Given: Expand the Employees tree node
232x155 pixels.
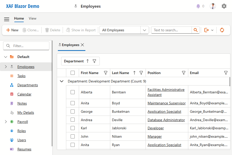Looking at the screenshot, I should [6, 67].
